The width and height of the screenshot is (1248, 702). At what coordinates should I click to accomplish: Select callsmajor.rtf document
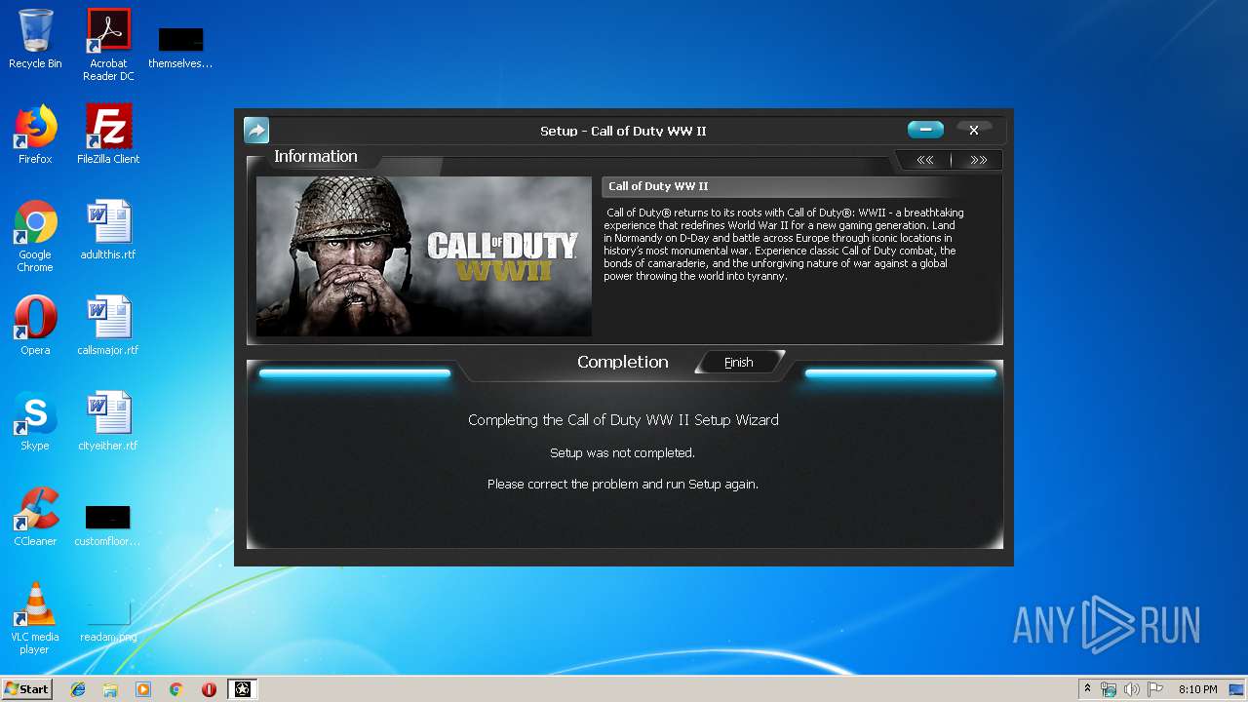[x=108, y=326]
